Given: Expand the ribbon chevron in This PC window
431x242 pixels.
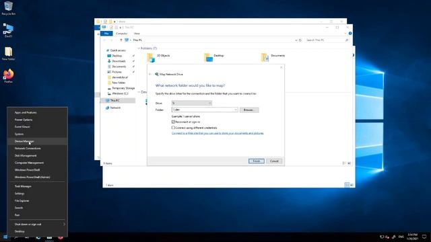Looking at the screenshot, I should point(345,33).
